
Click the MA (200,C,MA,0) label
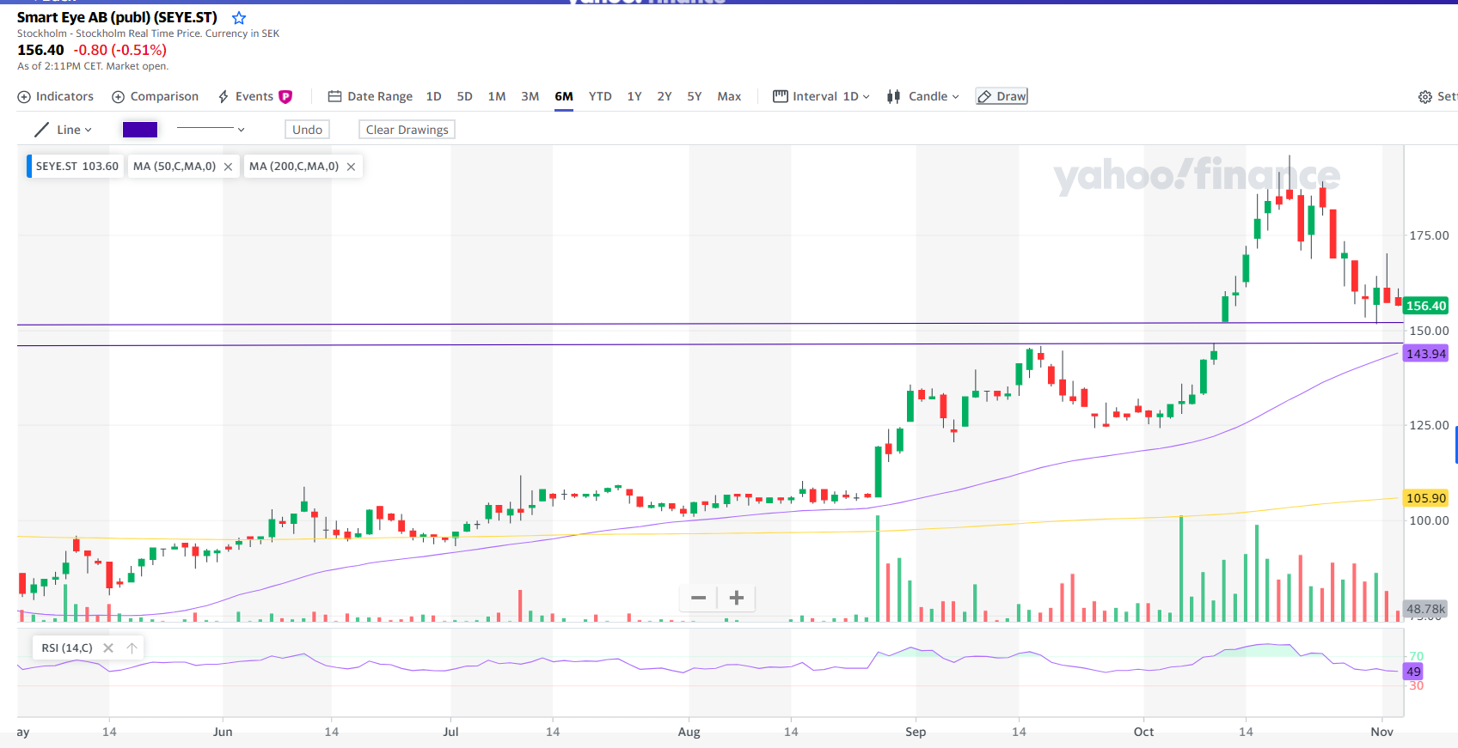(x=294, y=166)
